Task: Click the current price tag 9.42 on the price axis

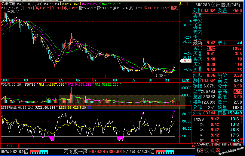Action: [186, 61]
